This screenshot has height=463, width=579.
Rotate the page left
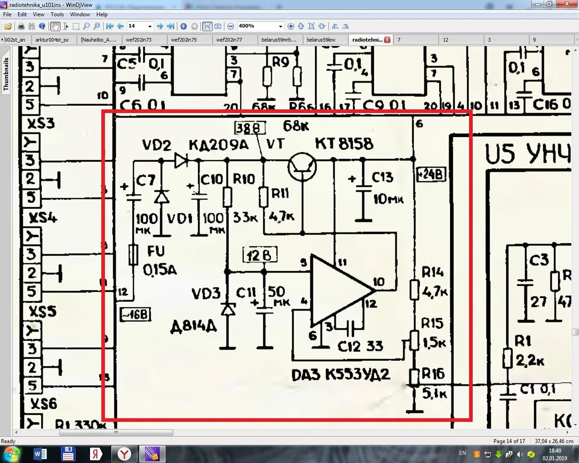click(335, 26)
